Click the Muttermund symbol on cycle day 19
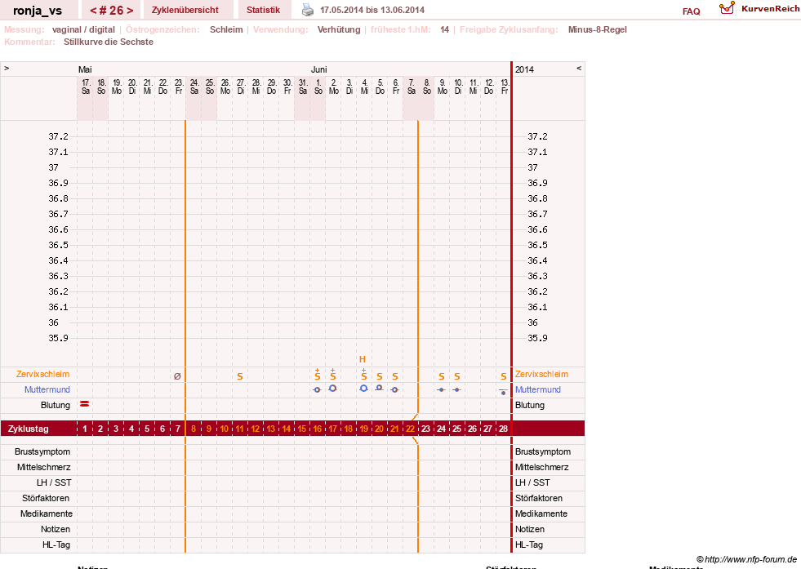 tap(363, 389)
